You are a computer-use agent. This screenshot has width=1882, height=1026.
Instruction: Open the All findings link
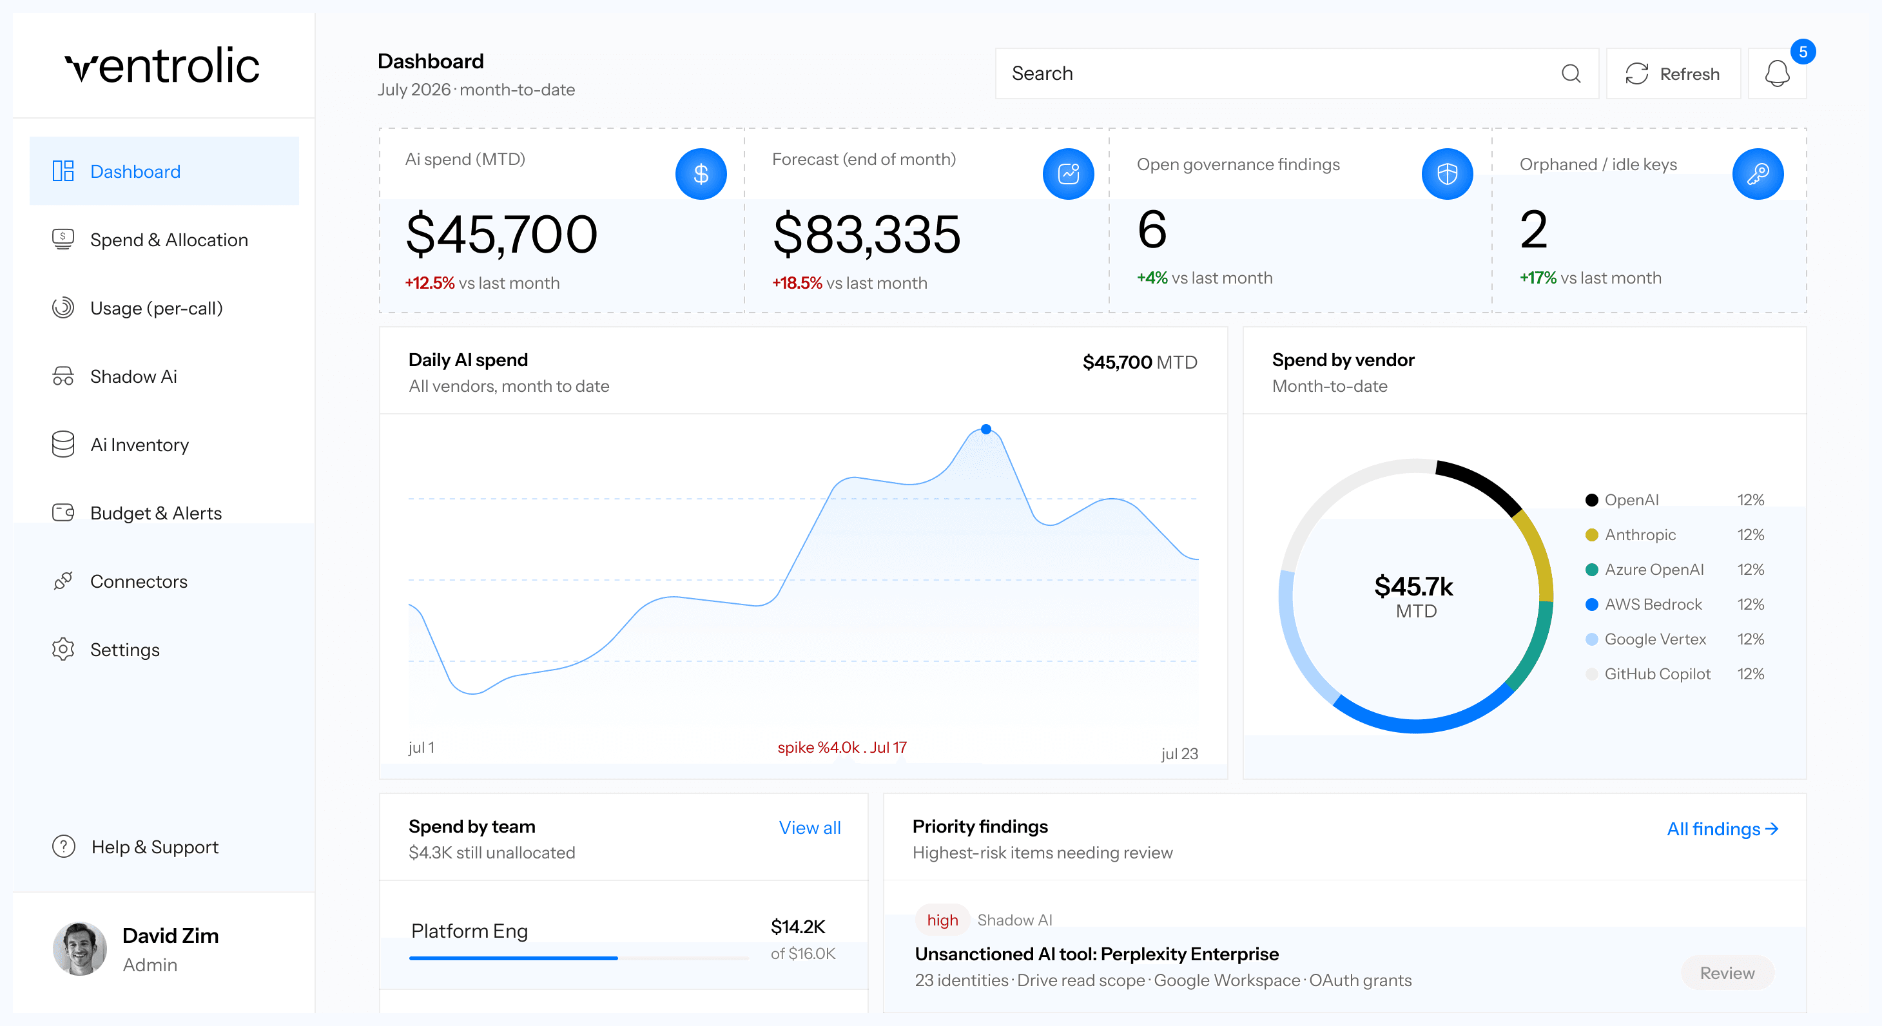[x=1723, y=829]
